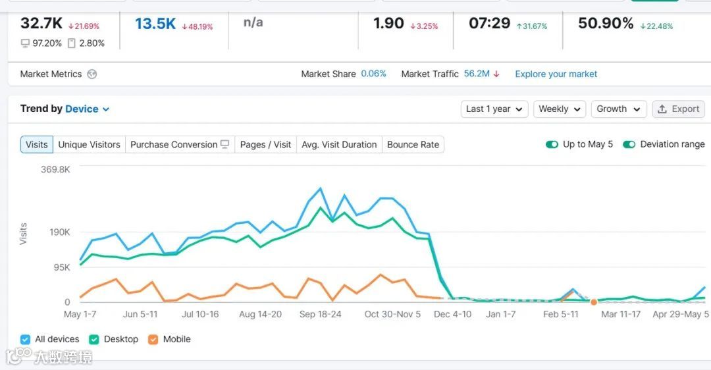Uncheck the Mobile legend checkbox
This screenshot has height=370, width=711.
pos(153,340)
